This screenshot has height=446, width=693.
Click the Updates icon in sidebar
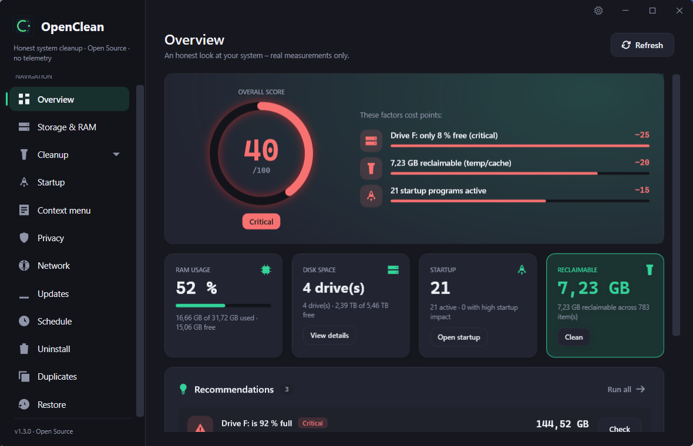[24, 297]
